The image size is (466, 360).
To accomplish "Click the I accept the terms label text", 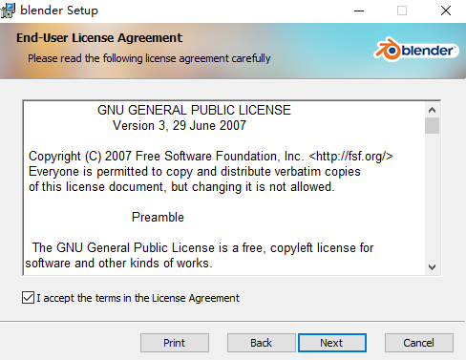I will coord(138,298).
